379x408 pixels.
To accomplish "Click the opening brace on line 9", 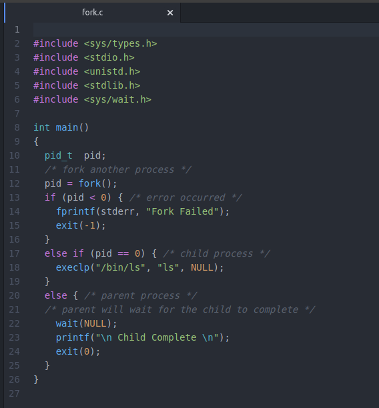I will 36,142.
